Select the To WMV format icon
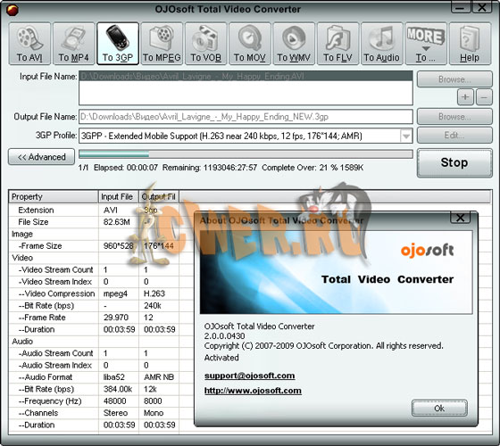 pyautogui.click(x=294, y=44)
